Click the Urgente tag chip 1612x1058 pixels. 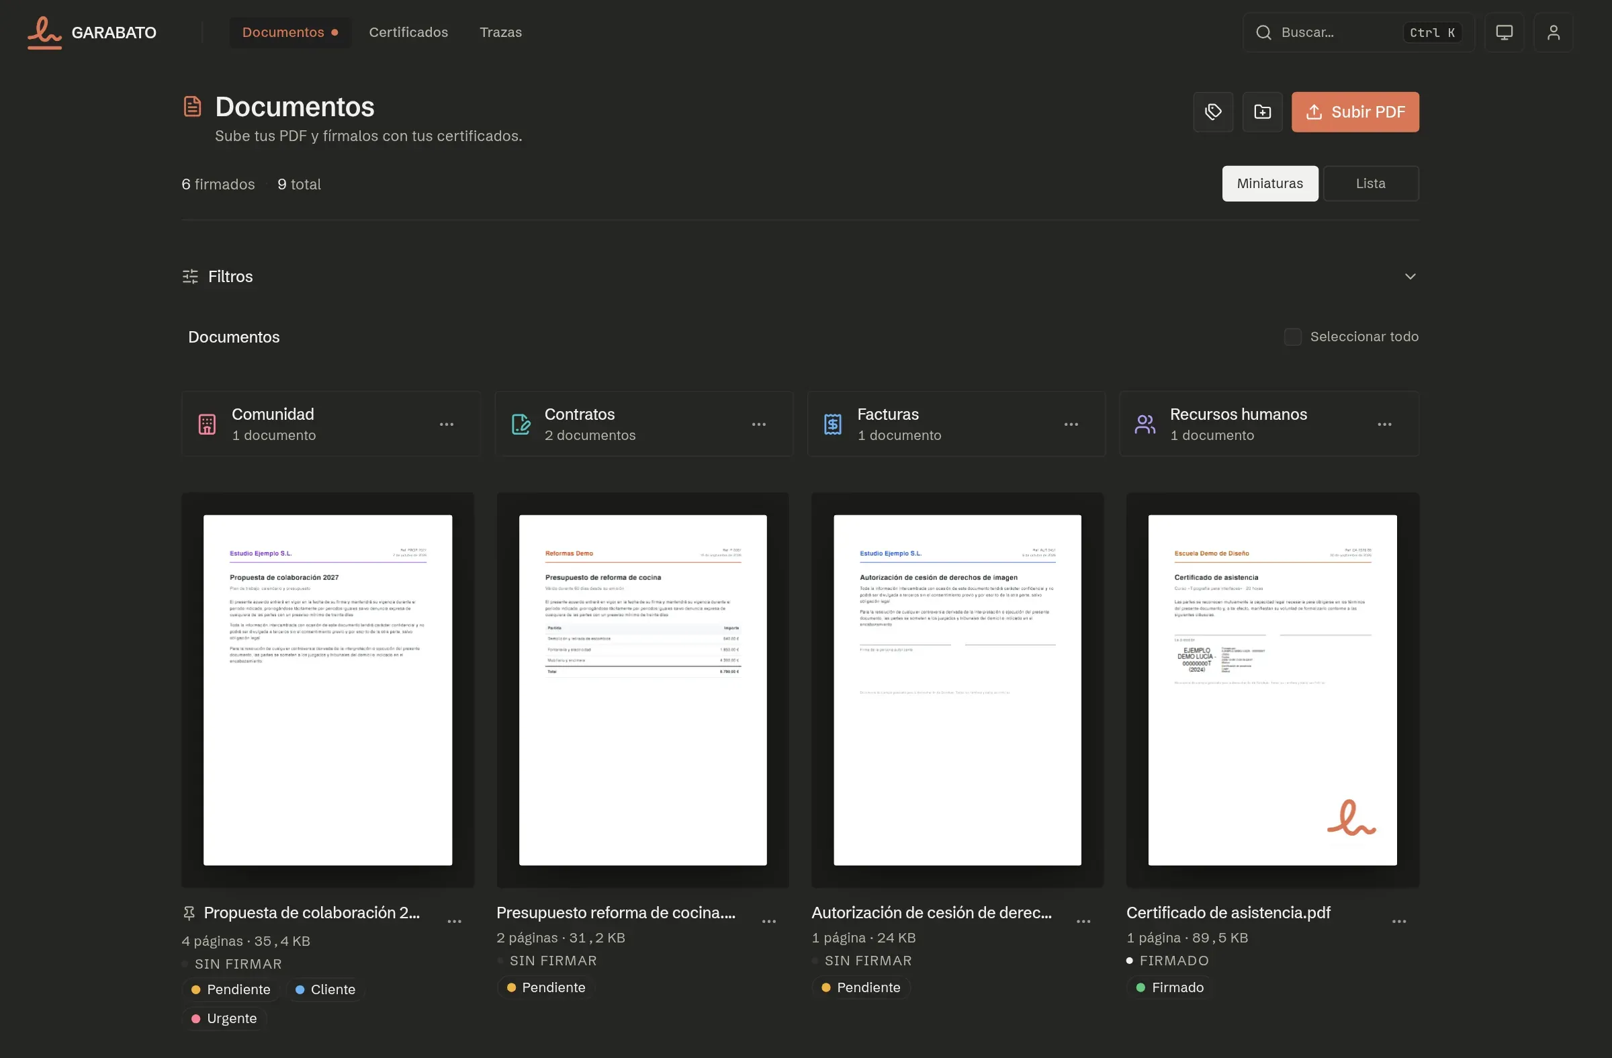pyautogui.click(x=224, y=1019)
